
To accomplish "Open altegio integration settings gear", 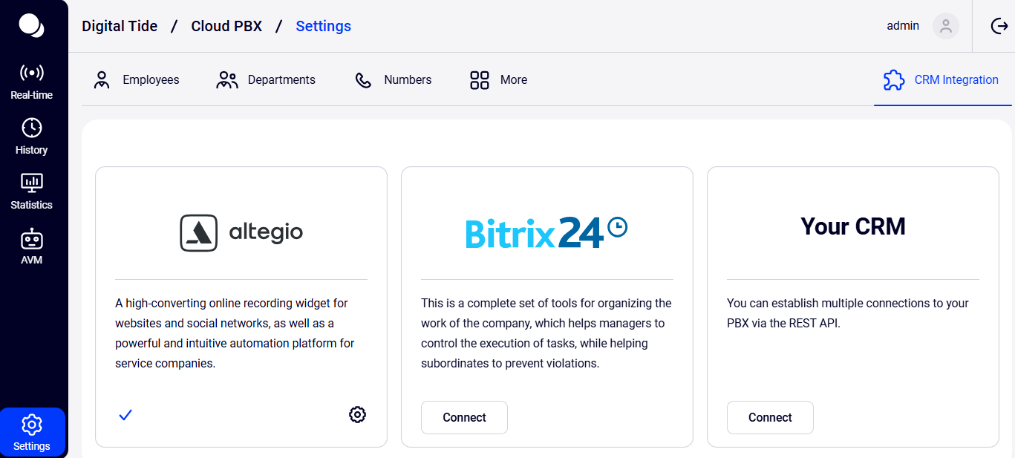I will point(357,415).
